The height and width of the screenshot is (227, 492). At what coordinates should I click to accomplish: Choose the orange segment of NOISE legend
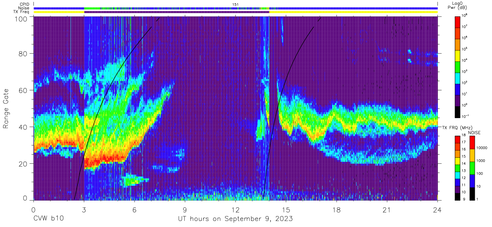point(472,155)
